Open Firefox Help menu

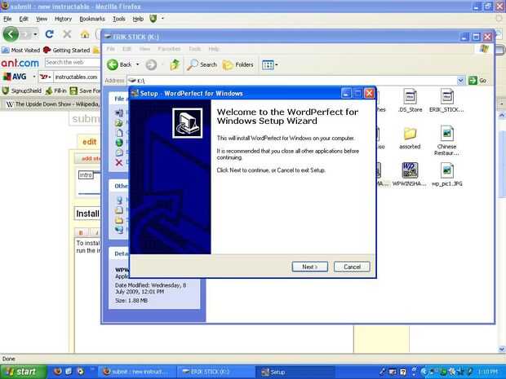[138, 19]
